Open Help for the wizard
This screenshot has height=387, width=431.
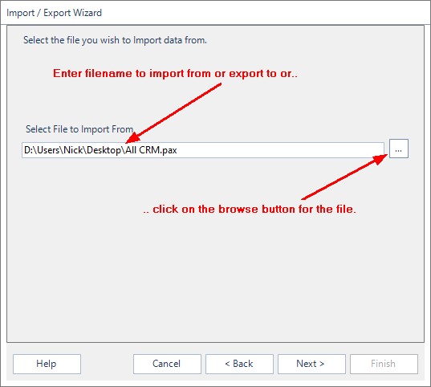47,364
